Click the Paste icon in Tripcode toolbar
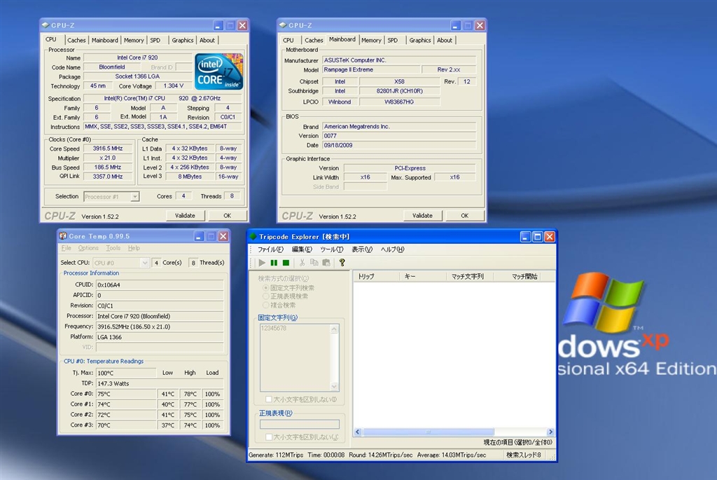The width and height of the screenshot is (717, 480). tap(326, 263)
